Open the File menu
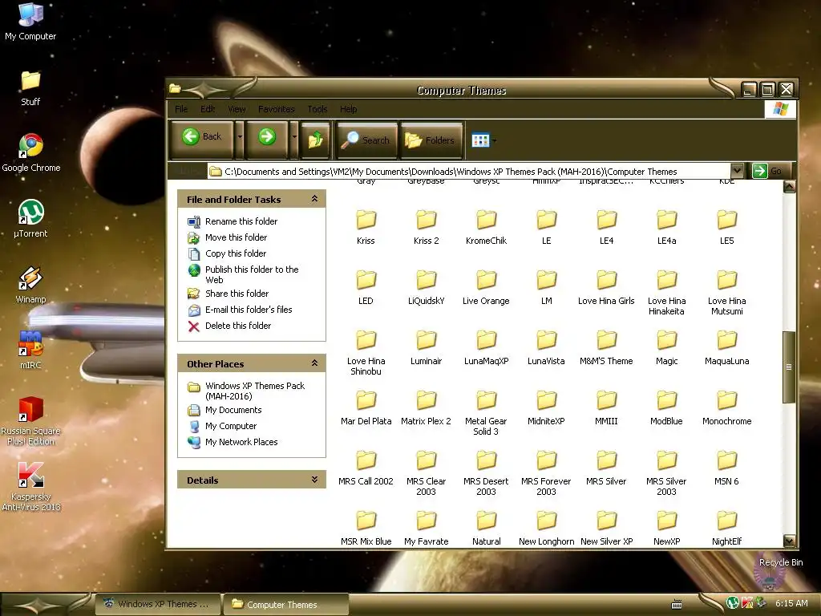The width and height of the screenshot is (821, 616). (181, 109)
